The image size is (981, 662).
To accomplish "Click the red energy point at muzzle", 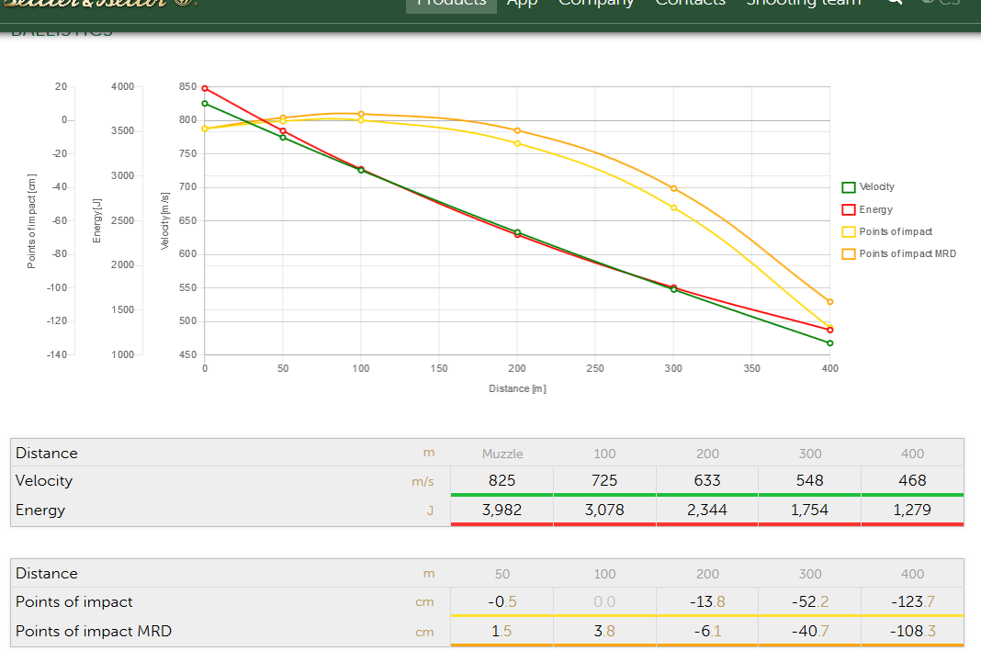I will [x=205, y=88].
